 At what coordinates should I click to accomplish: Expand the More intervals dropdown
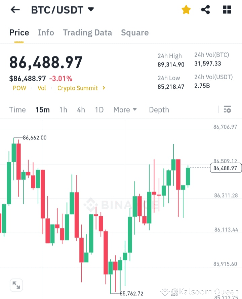[125, 110]
